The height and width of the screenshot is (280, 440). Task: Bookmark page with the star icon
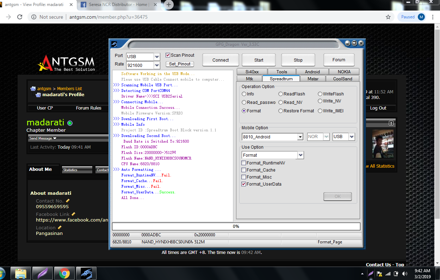(x=388, y=17)
